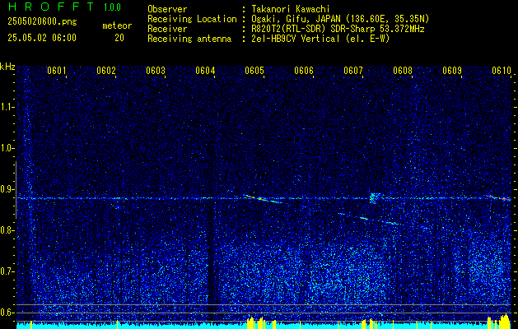Viewport: 518px width, 329px height.
Task: Click the 0604 time marker
Action: pyautogui.click(x=205, y=70)
